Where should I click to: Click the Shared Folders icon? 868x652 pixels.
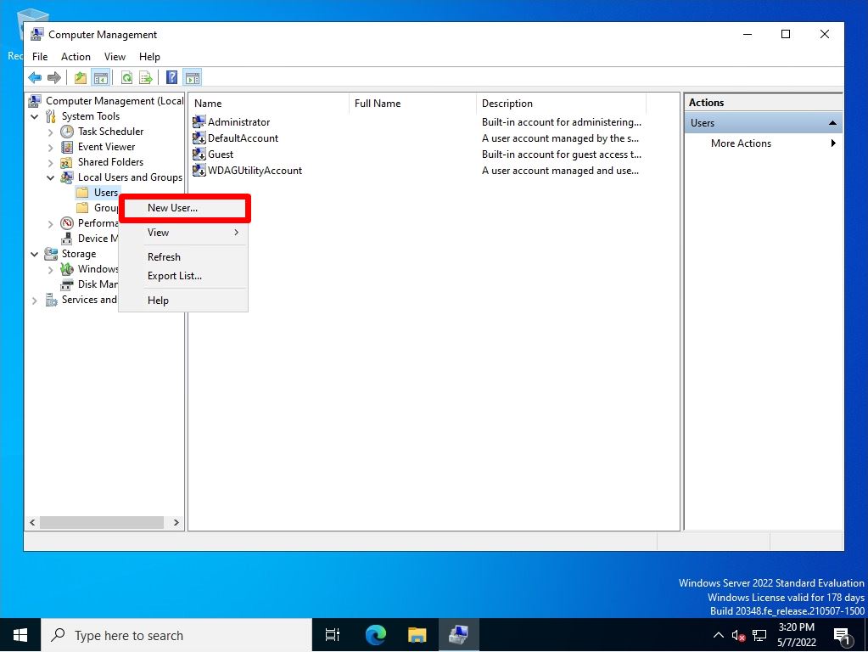point(67,162)
